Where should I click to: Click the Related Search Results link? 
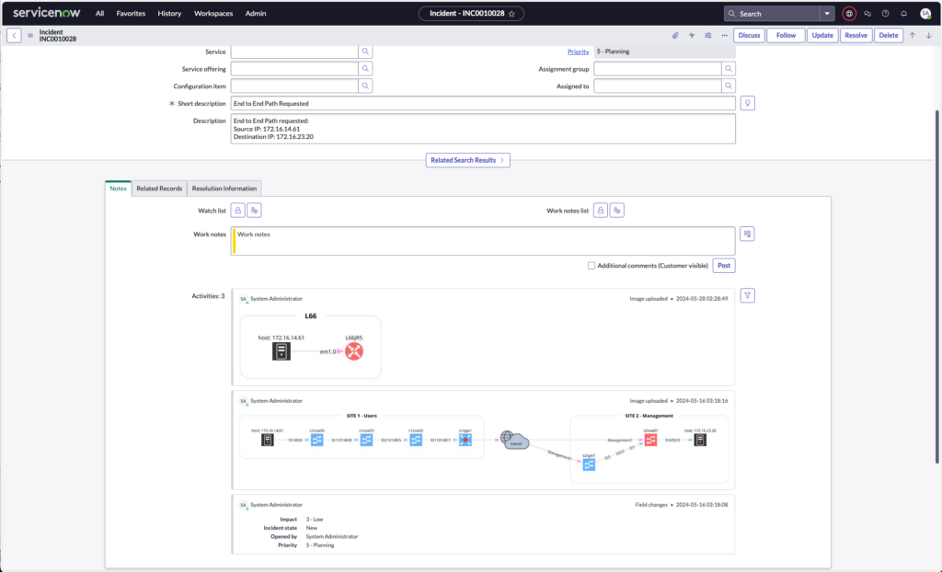coord(467,159)
